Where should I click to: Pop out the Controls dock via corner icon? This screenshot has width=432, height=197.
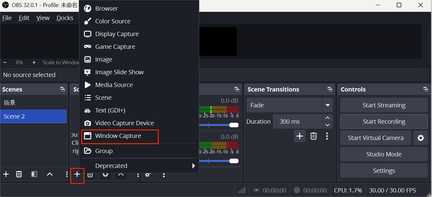tap(425, 89)
